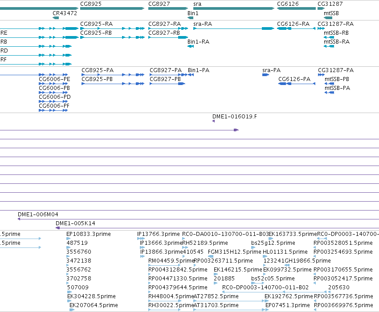Select the CG8927 gene label
Screen dimensions: 379x312
pos(159,4)
